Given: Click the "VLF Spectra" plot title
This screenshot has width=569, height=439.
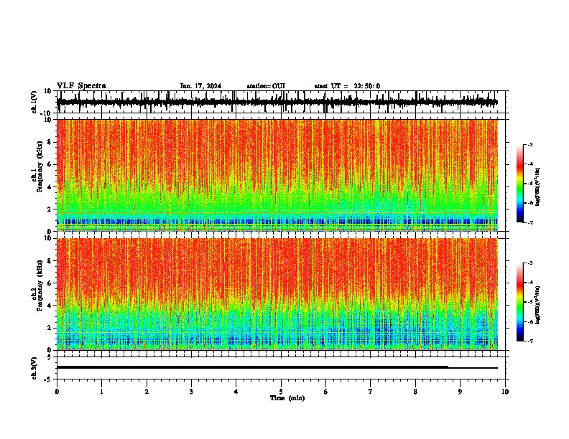Looking at the screenshot, I should [x=81, y=86].
